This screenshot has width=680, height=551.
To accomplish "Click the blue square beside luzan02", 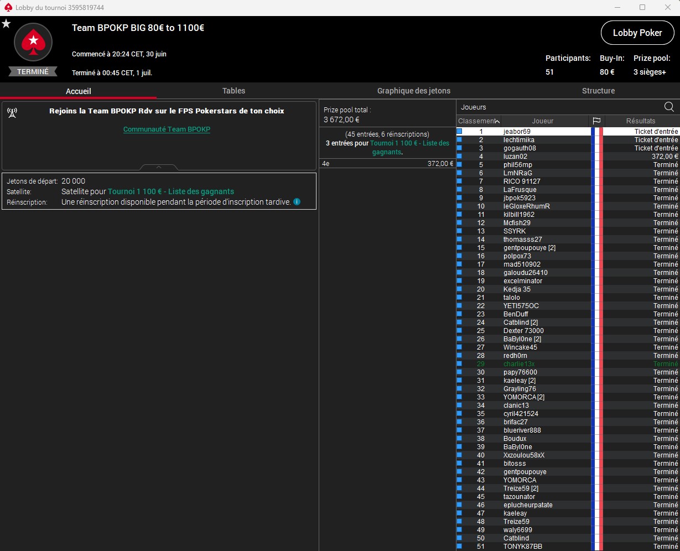I will coord(459,156).
